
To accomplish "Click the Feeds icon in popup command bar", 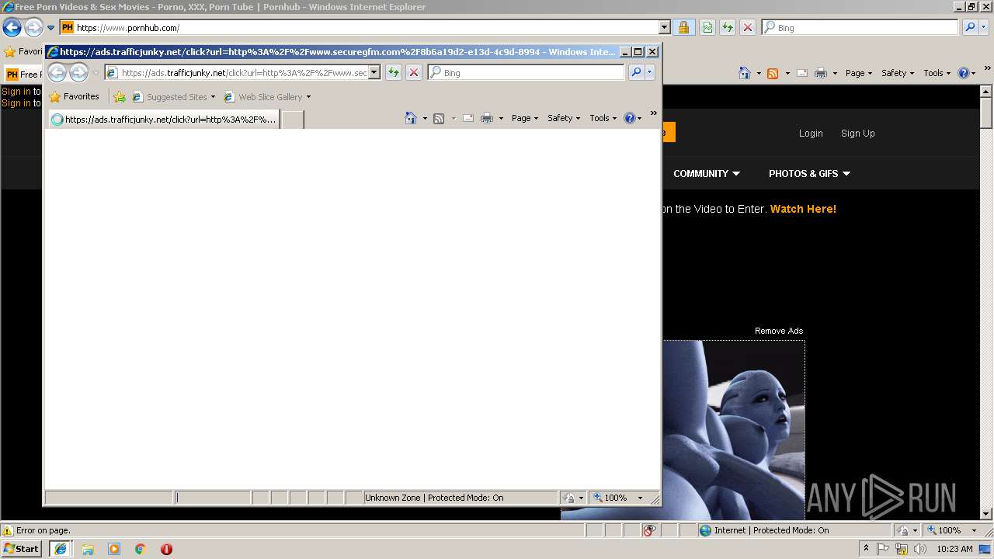I will (x=439, y=118).
